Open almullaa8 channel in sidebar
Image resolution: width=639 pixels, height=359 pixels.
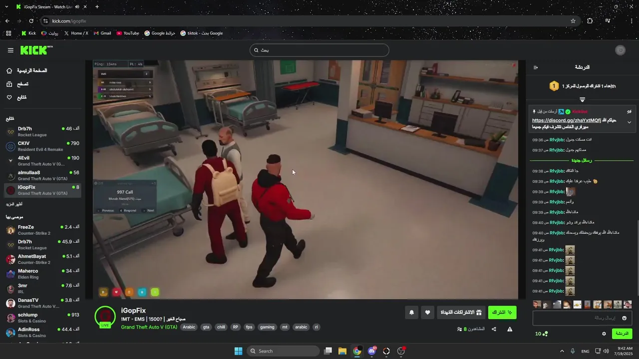(42, 176)
